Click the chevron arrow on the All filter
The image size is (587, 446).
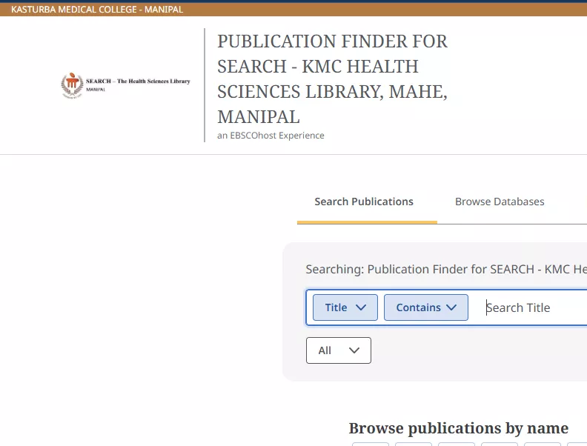354,350
